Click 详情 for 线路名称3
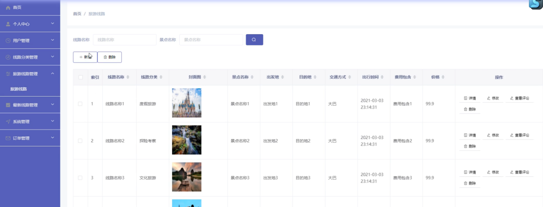543x207 pixels. point(470,172)
